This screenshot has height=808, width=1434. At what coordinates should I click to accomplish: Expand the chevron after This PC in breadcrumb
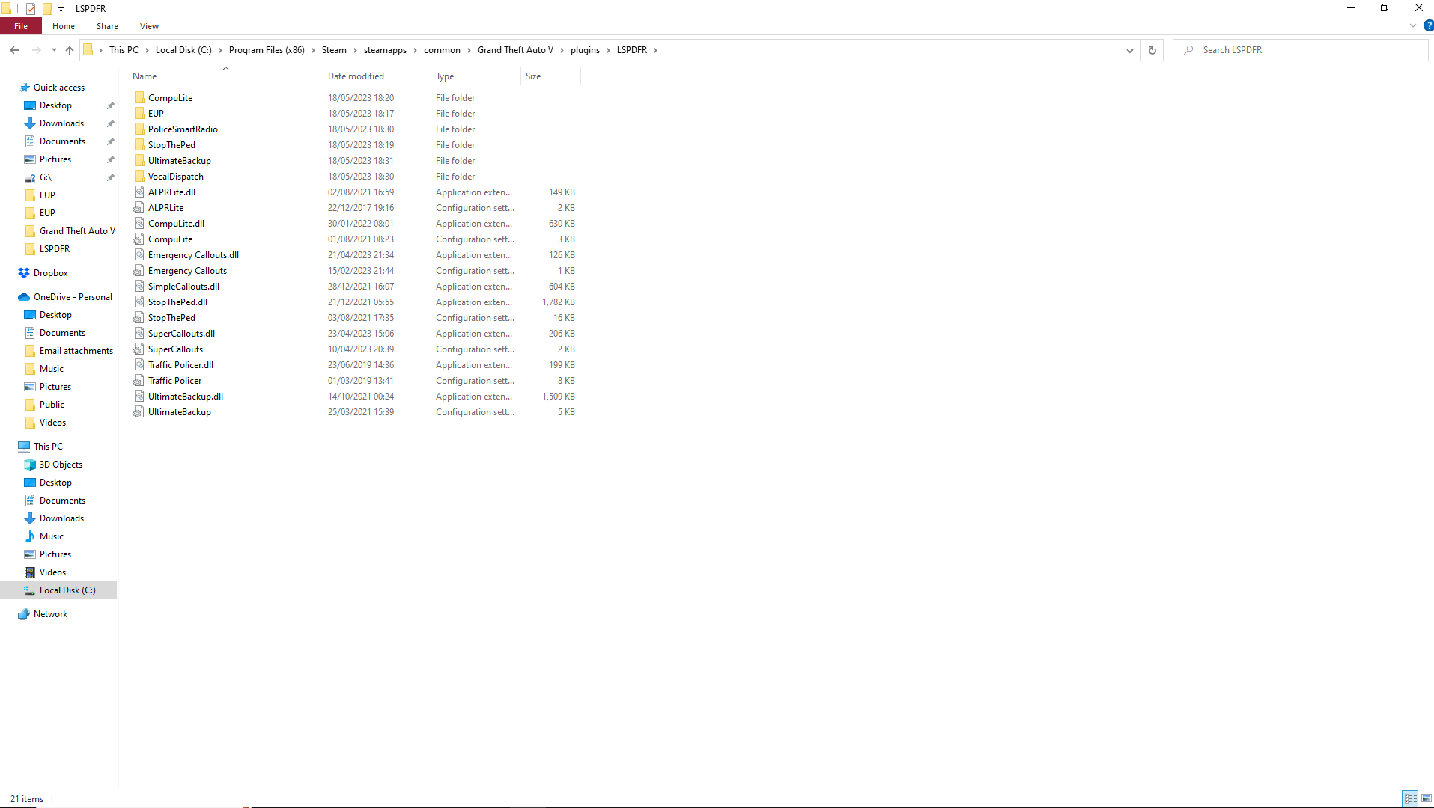point(147,50)
